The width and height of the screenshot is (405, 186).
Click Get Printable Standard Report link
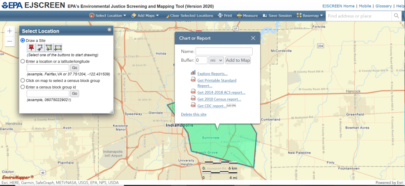[x=217, y=83]
